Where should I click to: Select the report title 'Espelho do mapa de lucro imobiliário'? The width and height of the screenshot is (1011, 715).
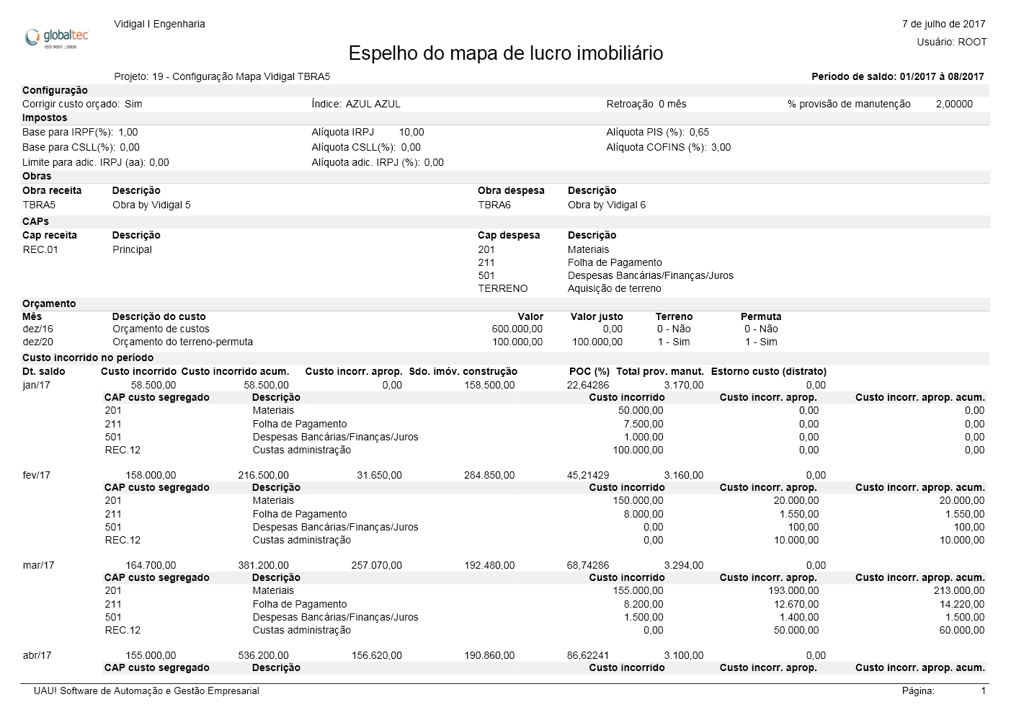(x=506, y=53)
